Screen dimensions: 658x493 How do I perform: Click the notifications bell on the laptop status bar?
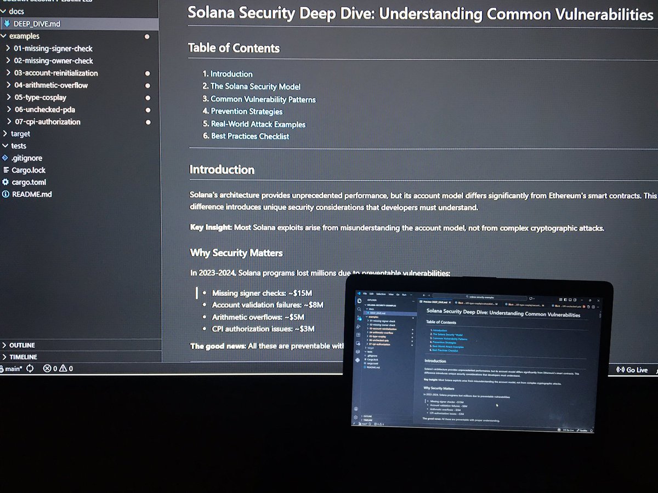click(591, 431)
